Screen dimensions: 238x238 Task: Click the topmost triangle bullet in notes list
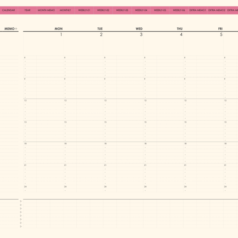(21, 201)
